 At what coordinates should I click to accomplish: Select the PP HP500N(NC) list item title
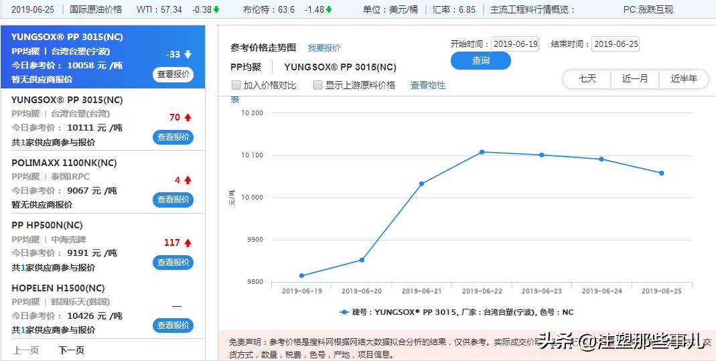(x=47, y=226)
